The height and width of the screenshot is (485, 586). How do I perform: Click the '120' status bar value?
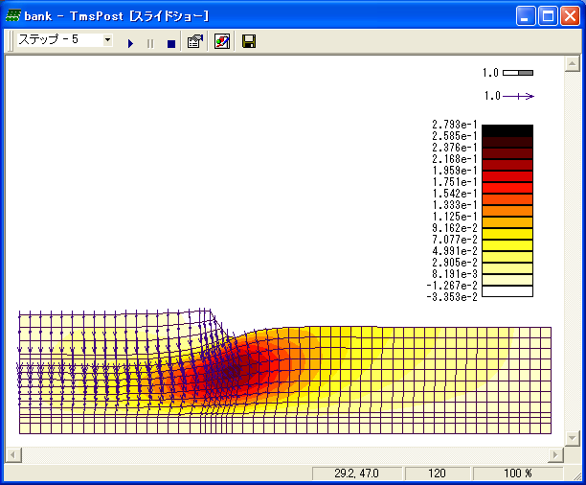click(x=437, y=473)
